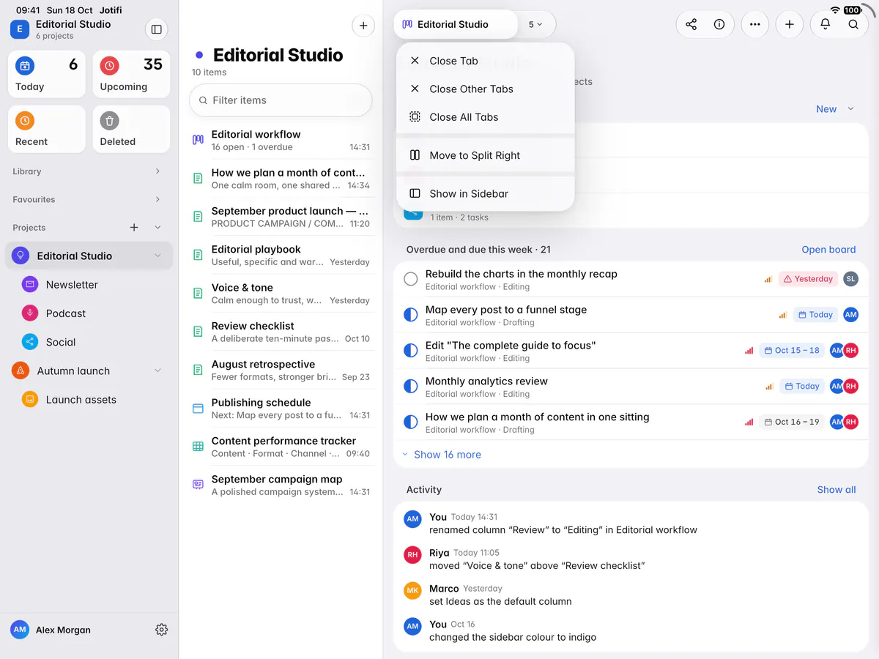
Task: Mark 'Rebuild the charts' task complete
Action: coord(411,279)
